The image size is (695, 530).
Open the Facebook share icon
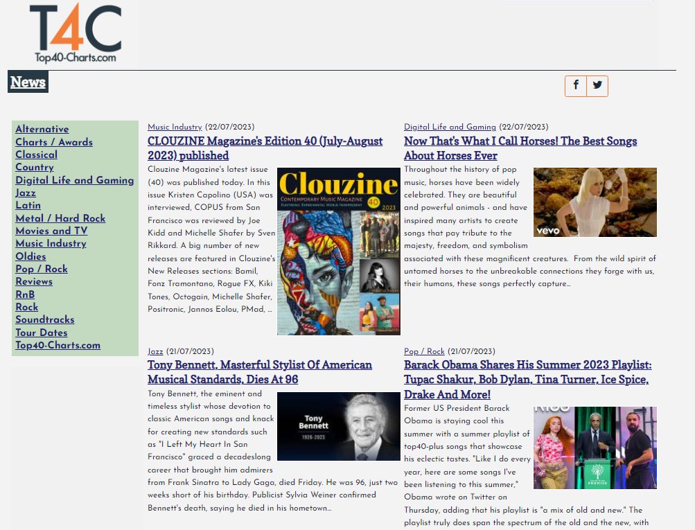click(x=576, y=85)
